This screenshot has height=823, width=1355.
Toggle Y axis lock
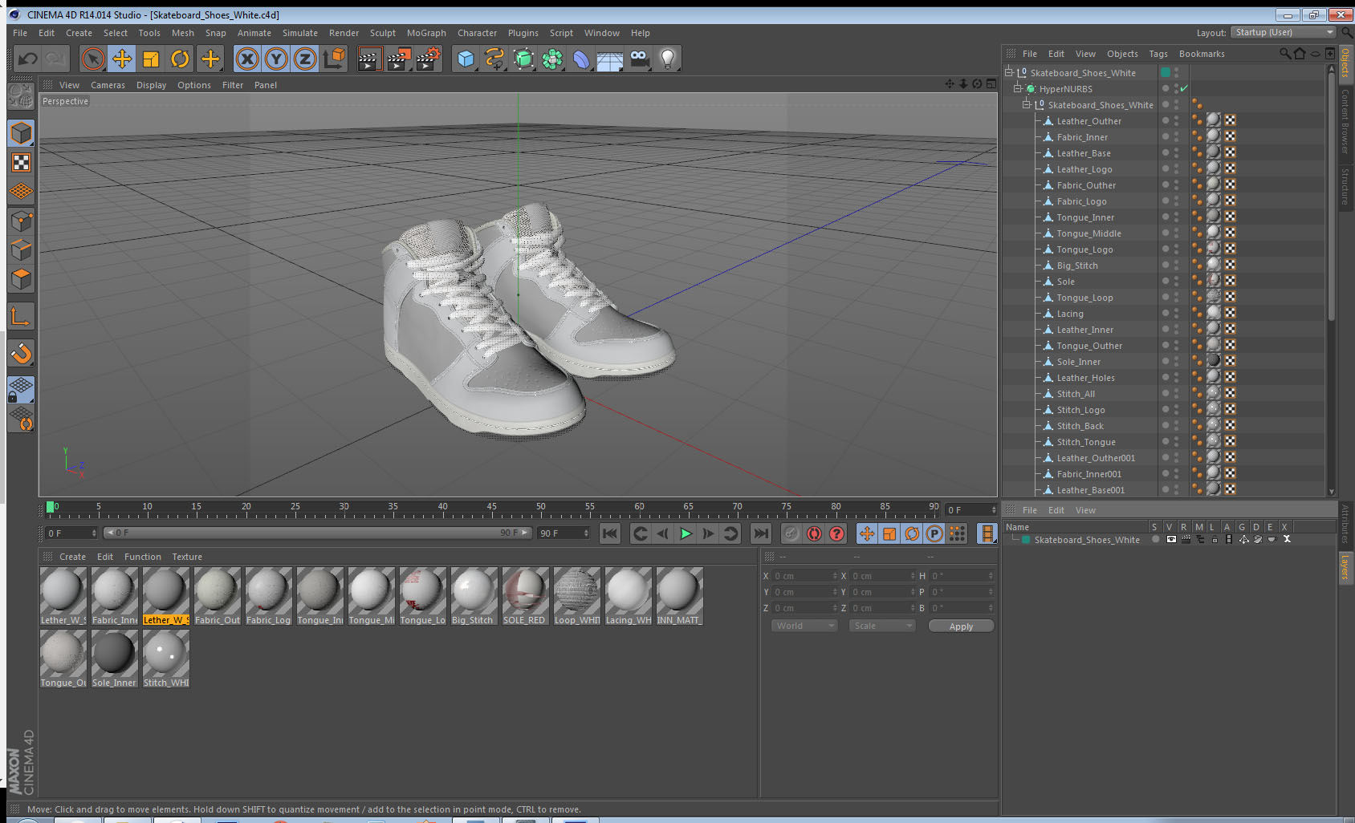[276, 59]
